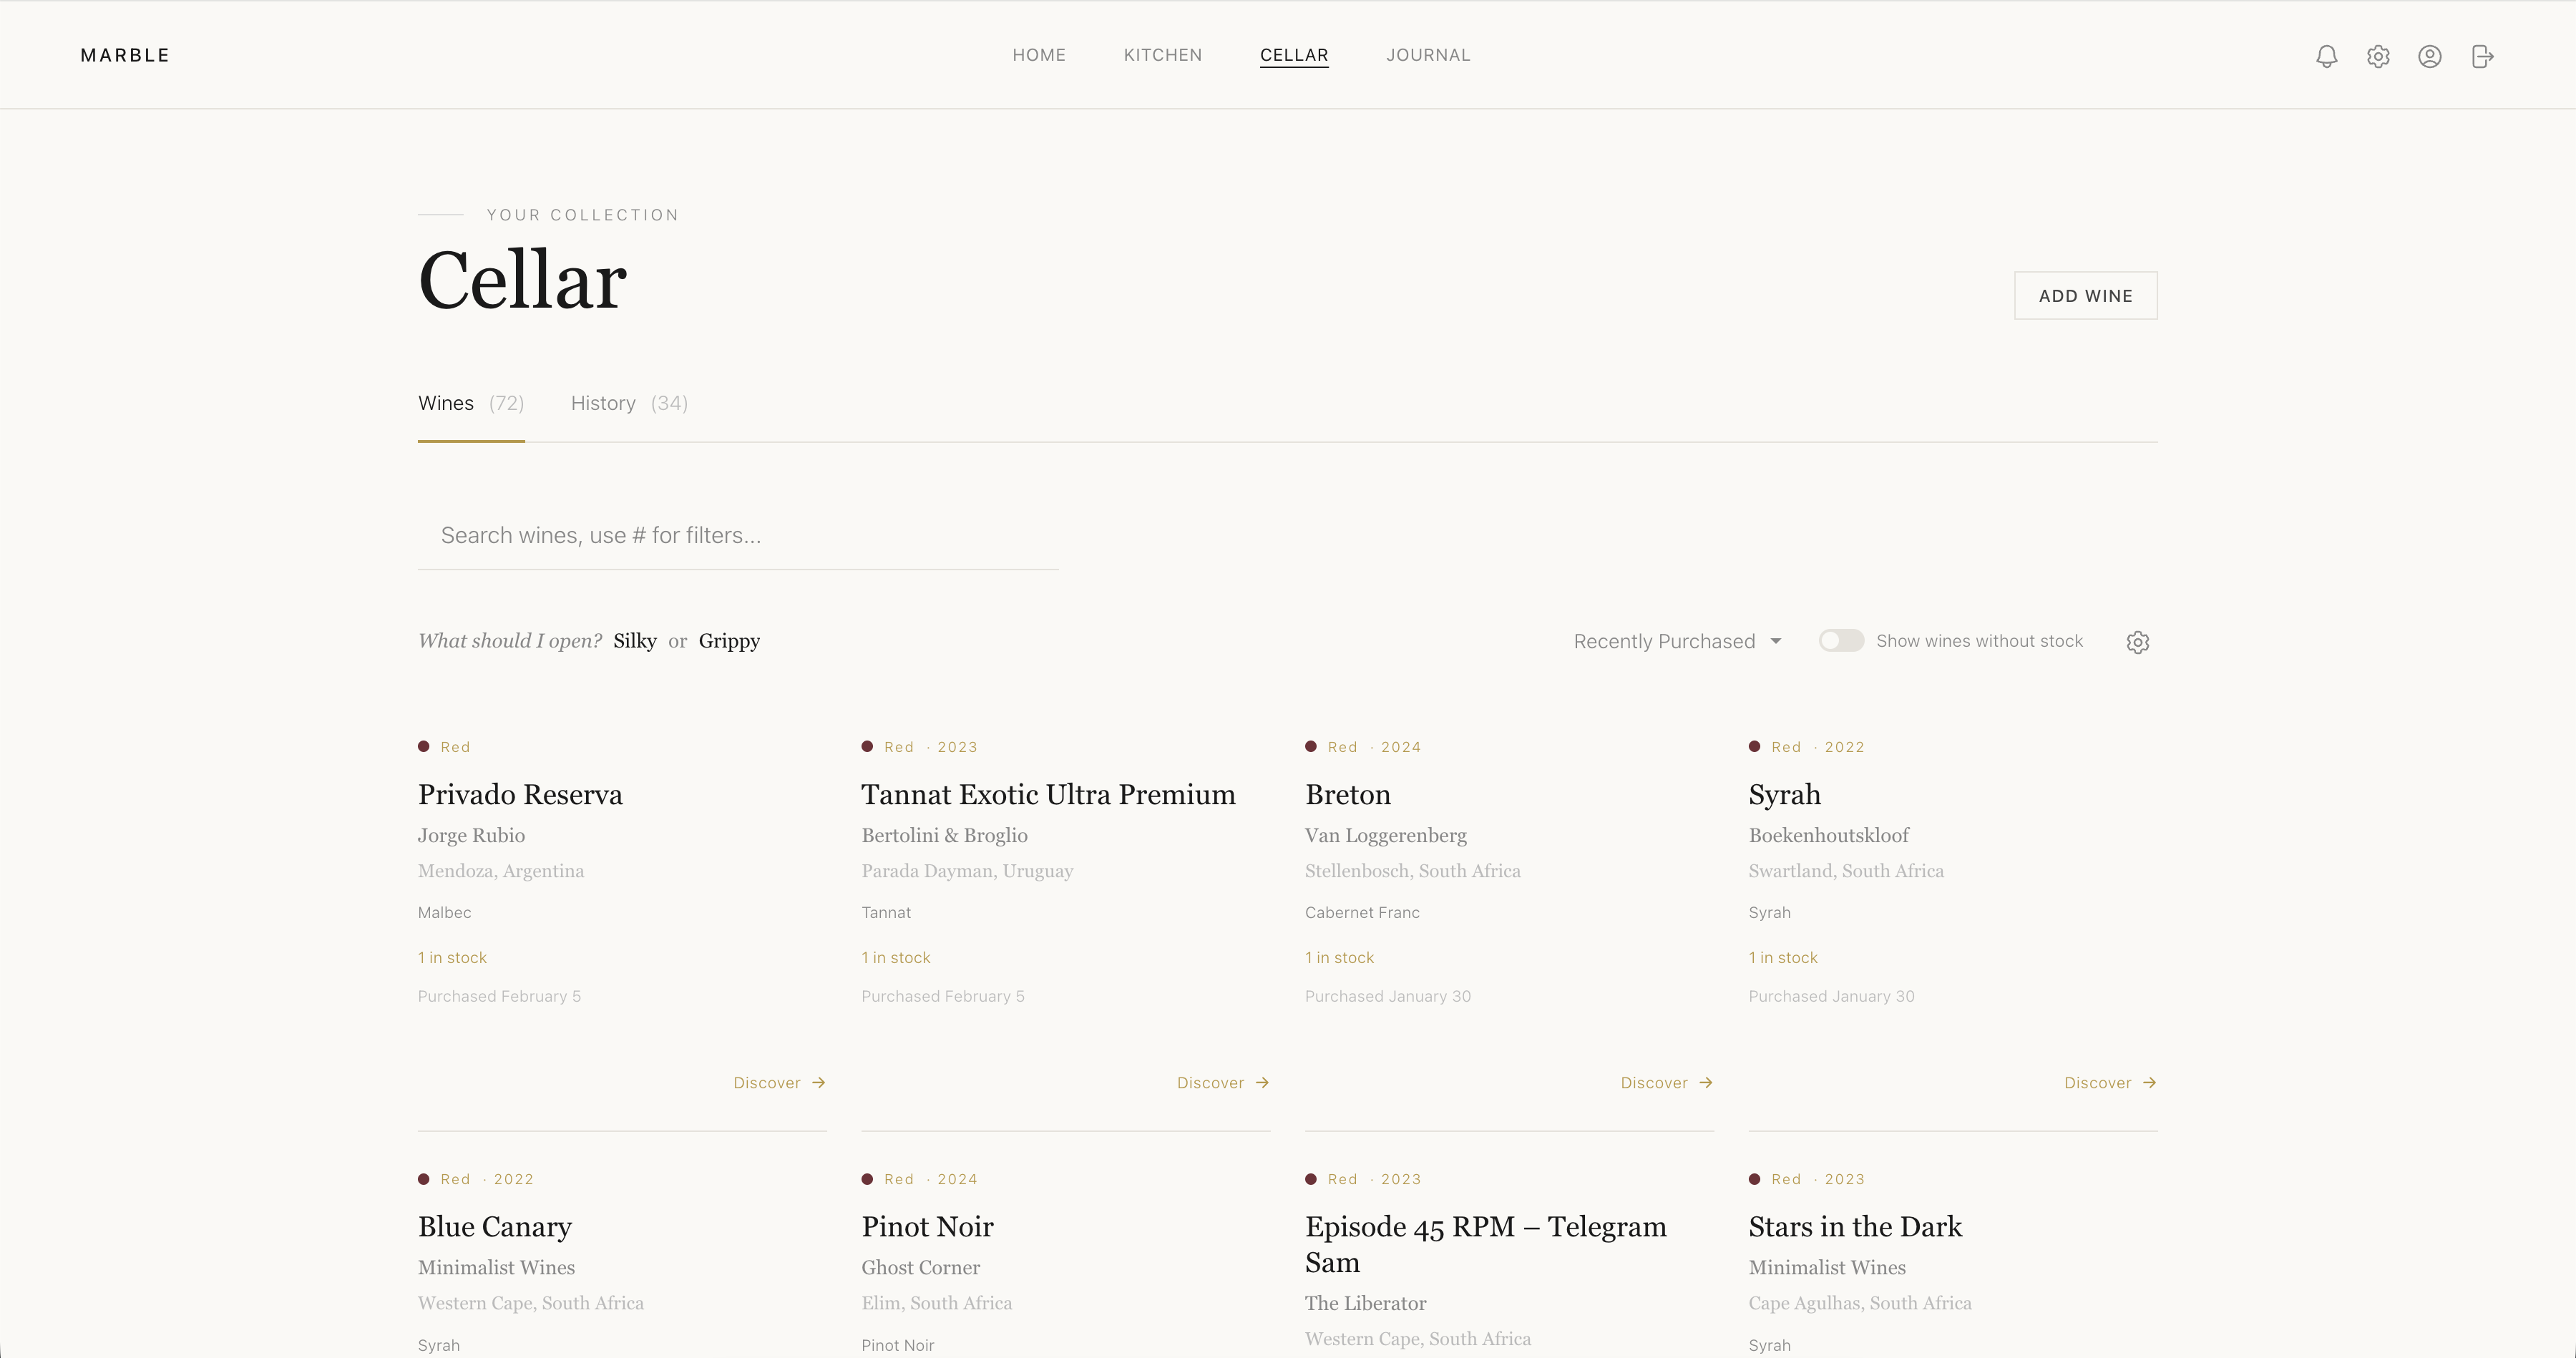Open the account profile icon
2576x1358 pixels.
[x=2430, y=56]
